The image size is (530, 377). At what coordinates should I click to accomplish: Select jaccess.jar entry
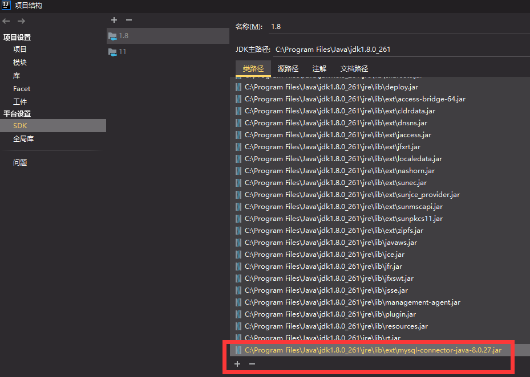coord(380,135)
